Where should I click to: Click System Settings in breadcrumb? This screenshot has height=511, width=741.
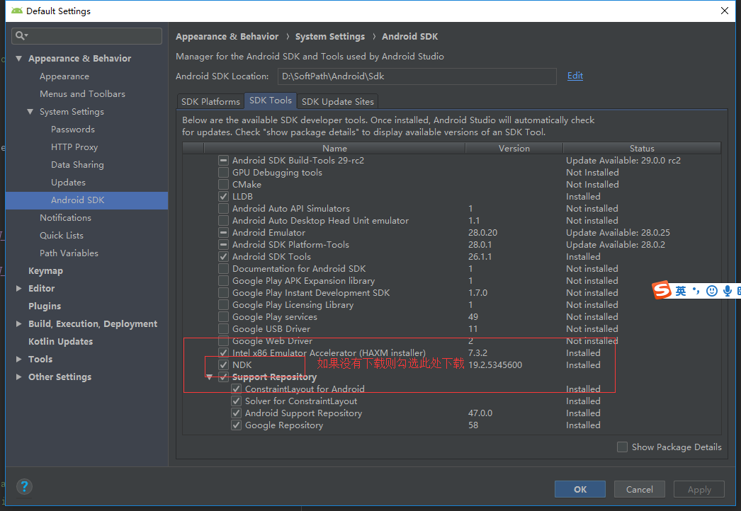(330, 36)
